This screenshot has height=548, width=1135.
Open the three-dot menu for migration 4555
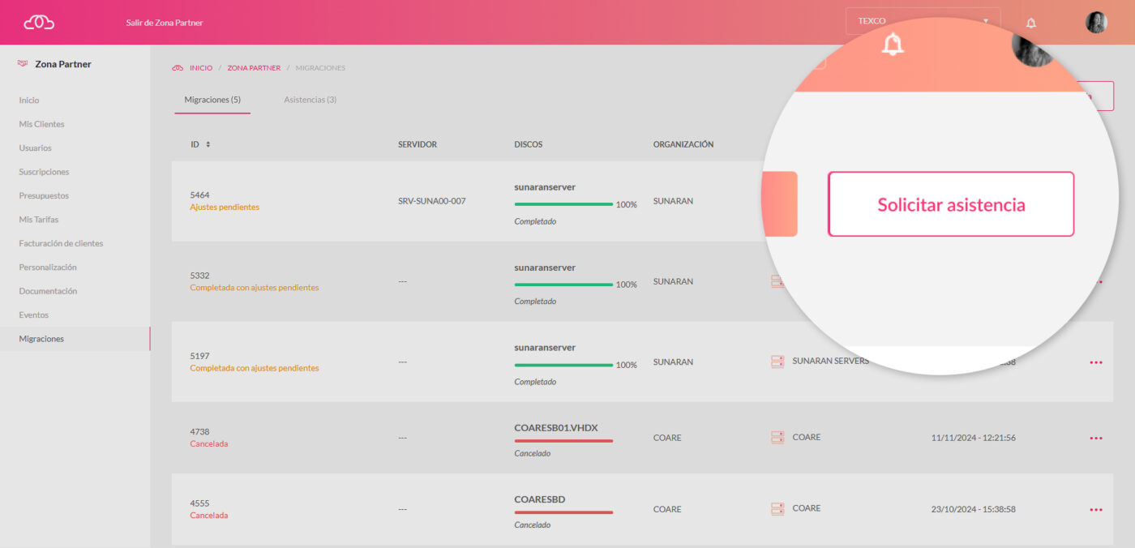pos(1096,509)
